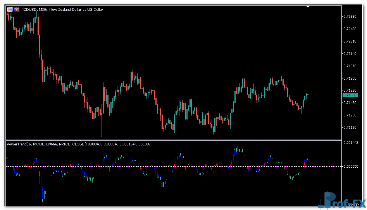Click the 0.000000 indicator zero level label

[x=351, y=166]
